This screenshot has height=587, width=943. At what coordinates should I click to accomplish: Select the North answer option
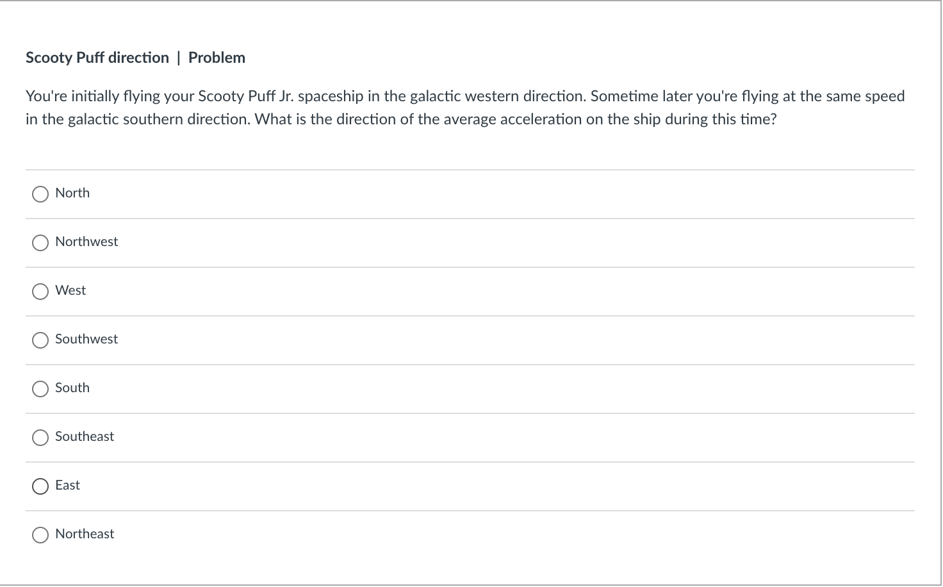(x=40, y=194)
